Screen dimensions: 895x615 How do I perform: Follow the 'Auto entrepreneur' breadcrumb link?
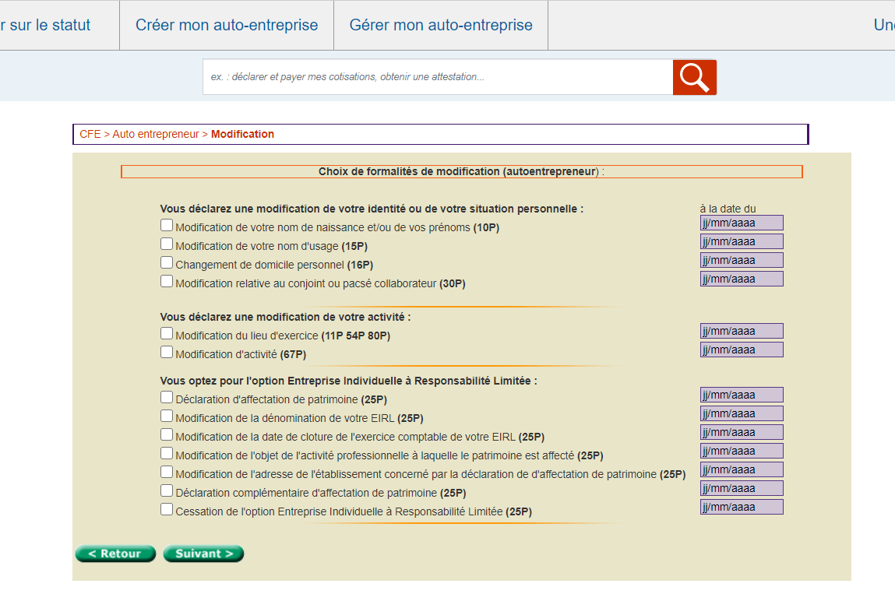(x=155, y=134)
